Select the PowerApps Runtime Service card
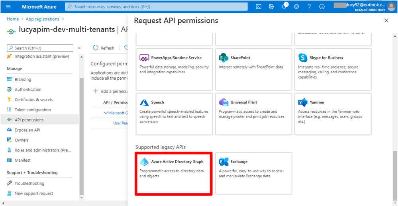This screenshot has width=398, height=206. click(x=174, y=69)
